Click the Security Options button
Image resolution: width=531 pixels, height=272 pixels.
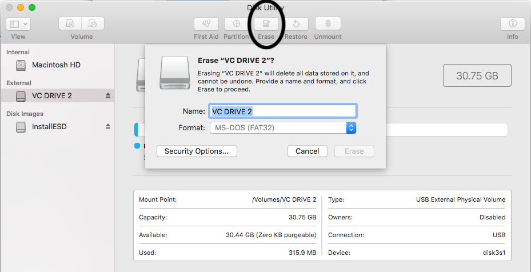[x=197, y=151]
